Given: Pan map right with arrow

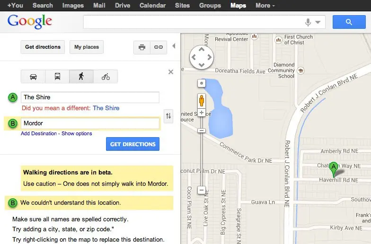Looking at the screenshot, I should (x=209, y=57).
